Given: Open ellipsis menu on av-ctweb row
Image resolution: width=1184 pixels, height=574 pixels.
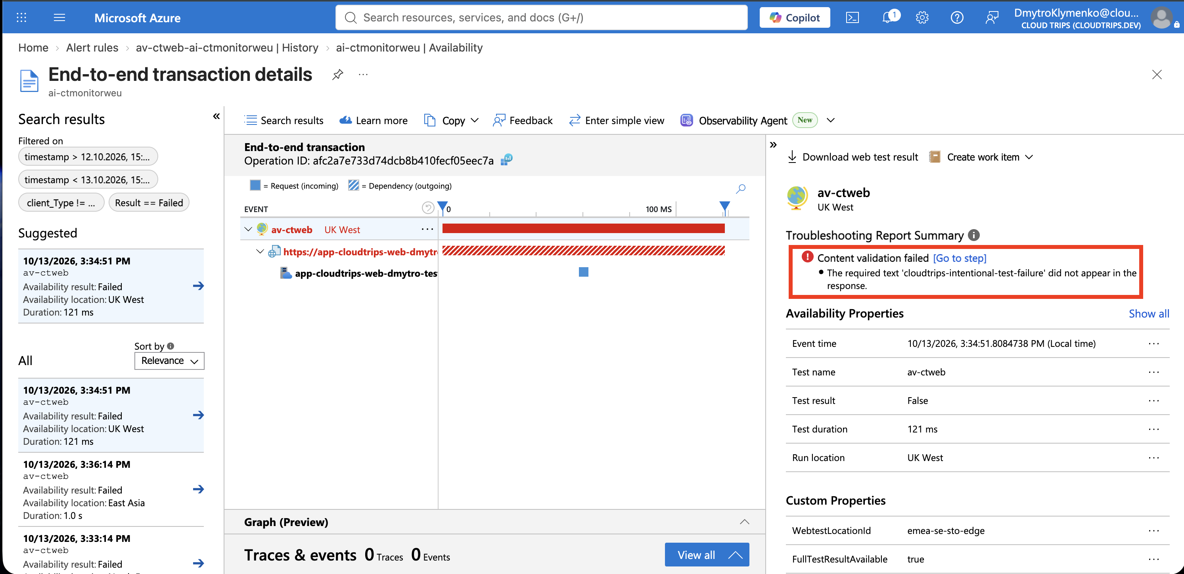Looking at the screenshot, I should pos(427,230).
